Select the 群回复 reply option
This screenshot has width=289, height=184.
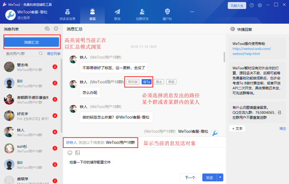pos(133,82)
